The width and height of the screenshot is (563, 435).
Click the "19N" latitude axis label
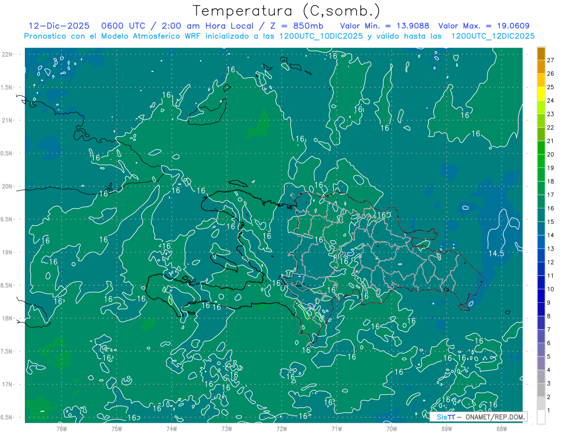tap(8, 252)
